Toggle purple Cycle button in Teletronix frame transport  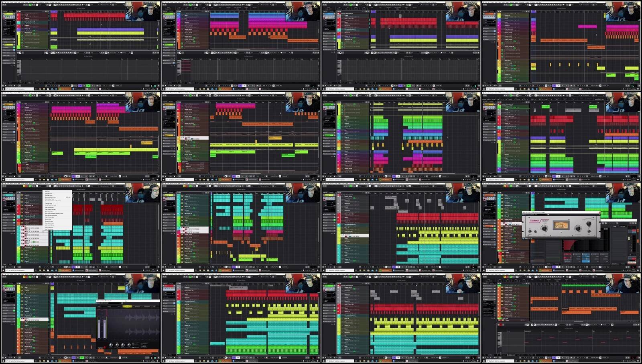(x=554, y=267)
